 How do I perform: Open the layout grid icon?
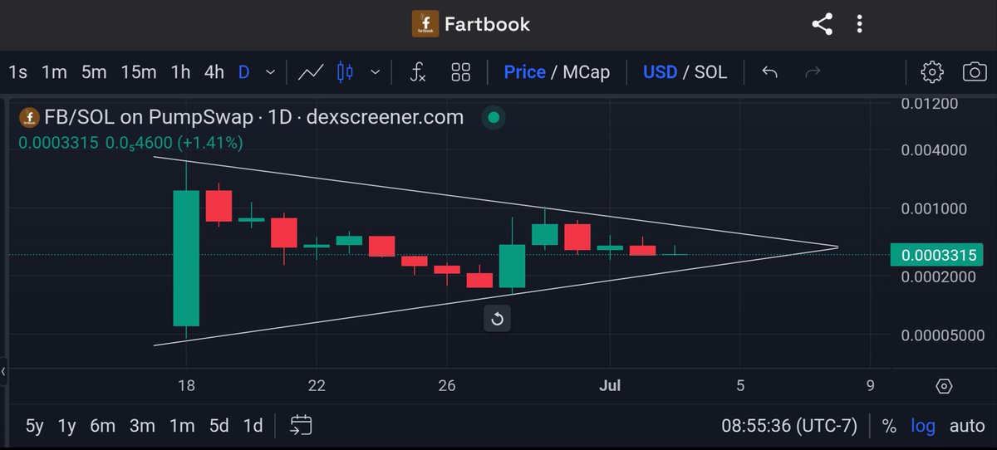click(x=461, y=72)
